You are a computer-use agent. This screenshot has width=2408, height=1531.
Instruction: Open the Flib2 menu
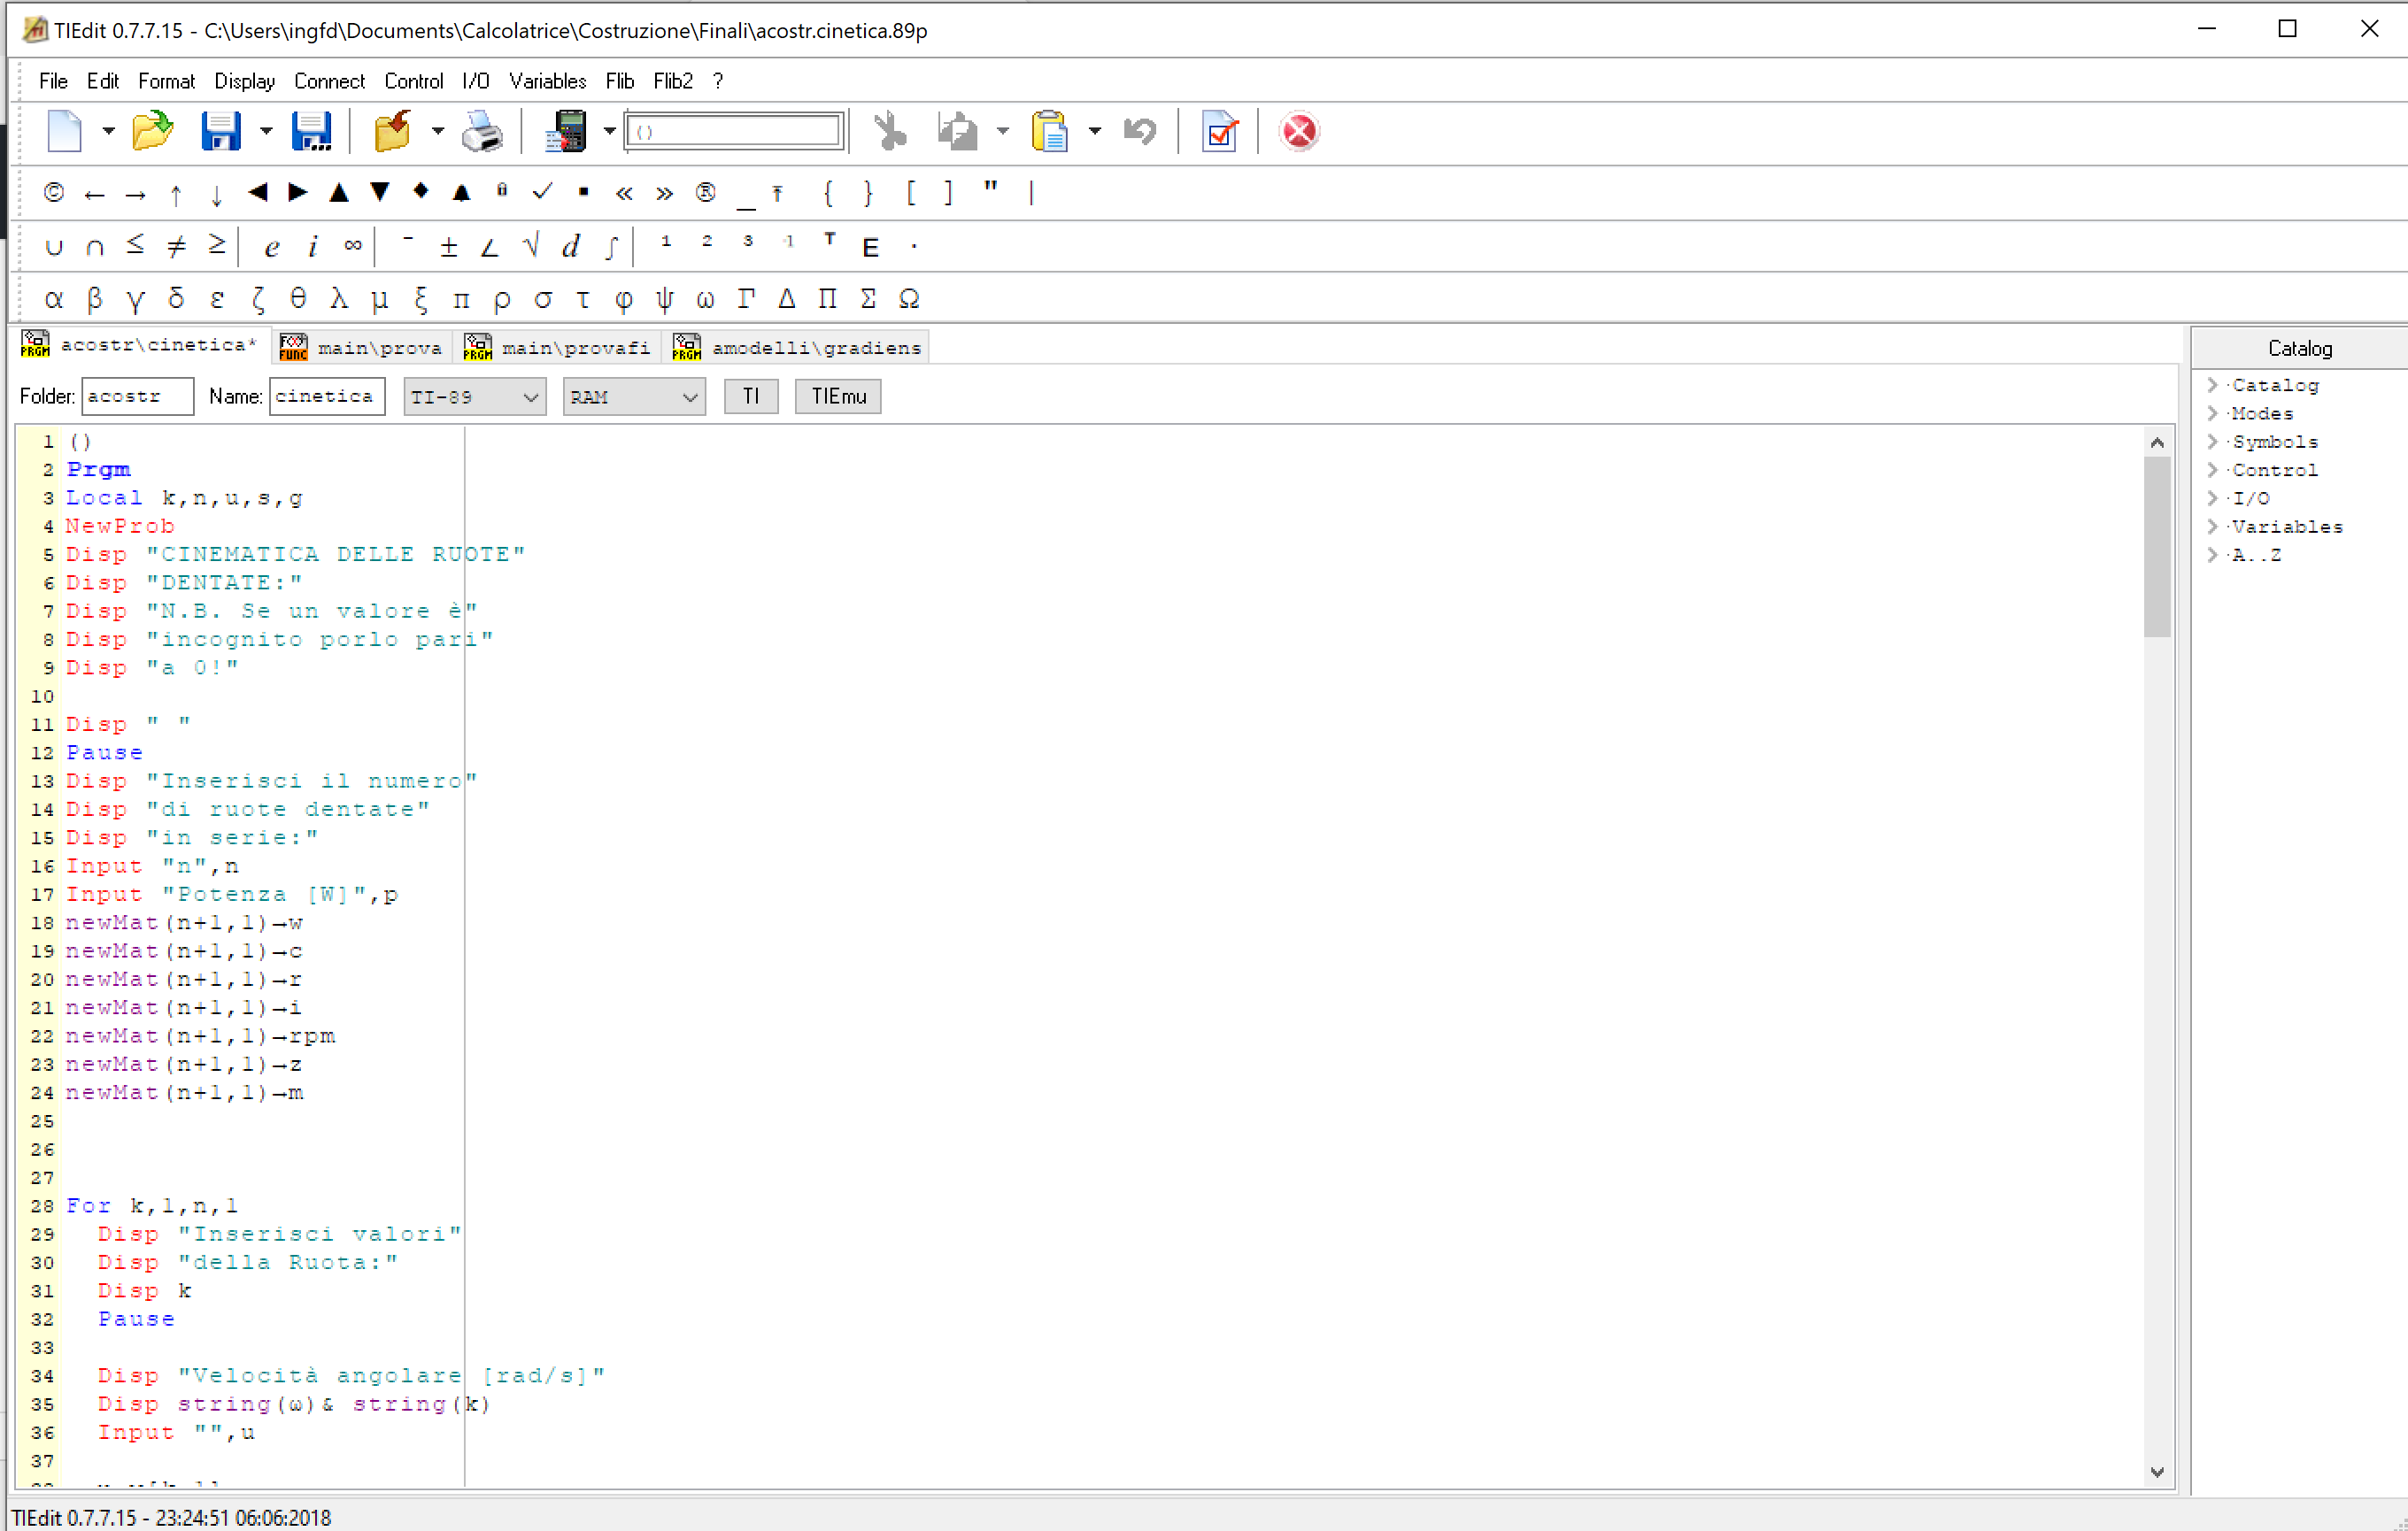[672, 81]
